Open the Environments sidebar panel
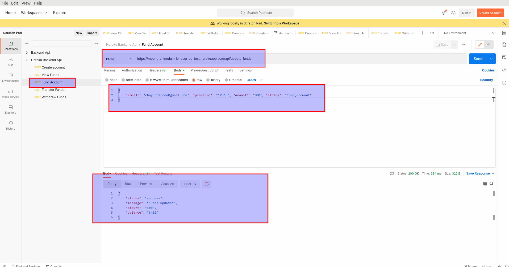 11,78
